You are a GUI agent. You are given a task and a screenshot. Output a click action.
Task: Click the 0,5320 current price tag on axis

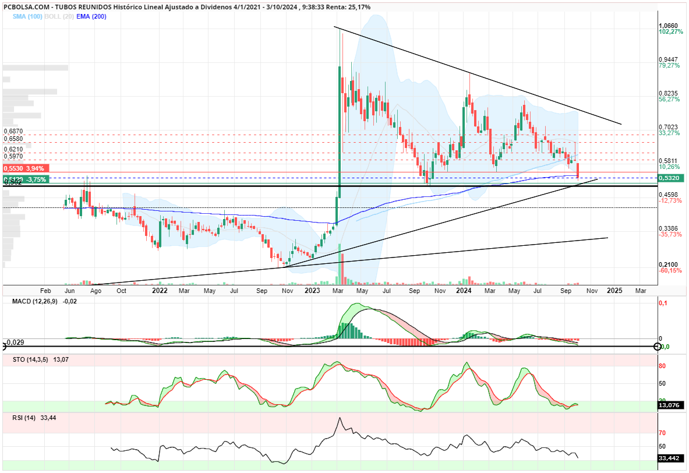coord(670,178)
